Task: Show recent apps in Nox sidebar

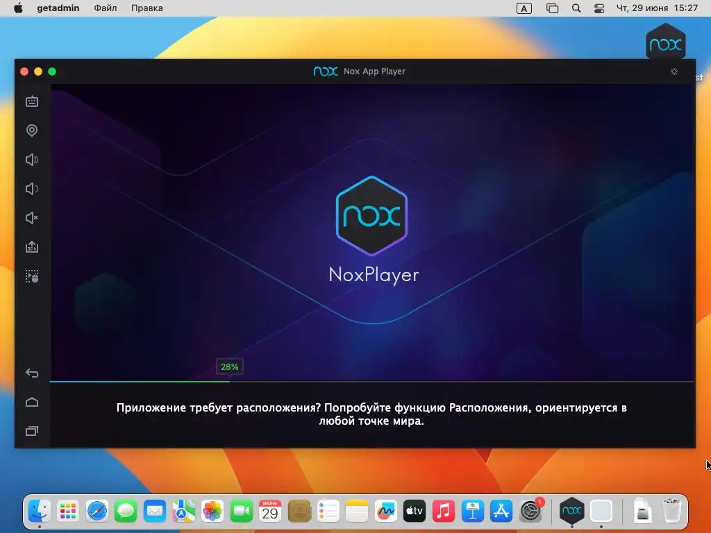Action: tap(32, 430)
